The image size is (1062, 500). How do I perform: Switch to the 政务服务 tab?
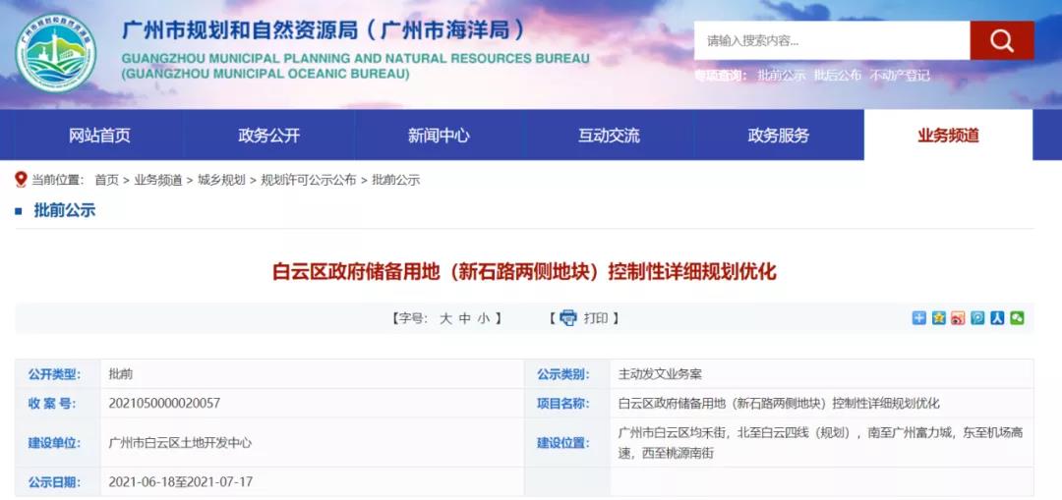(x=778, y=136)
